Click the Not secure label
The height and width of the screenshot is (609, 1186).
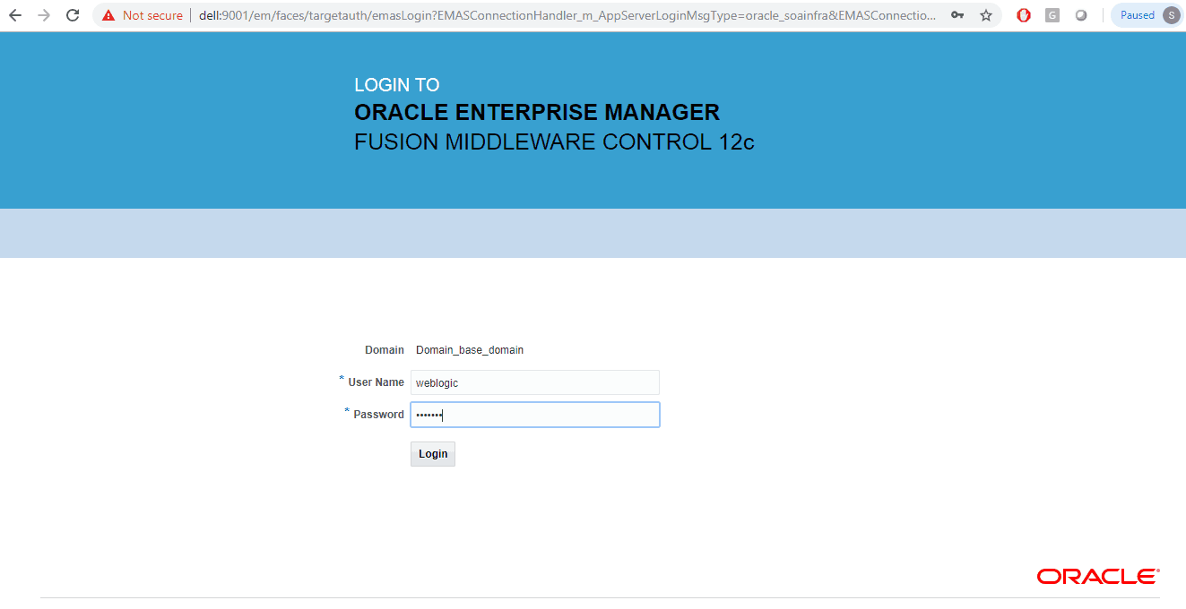click(152, 15)
